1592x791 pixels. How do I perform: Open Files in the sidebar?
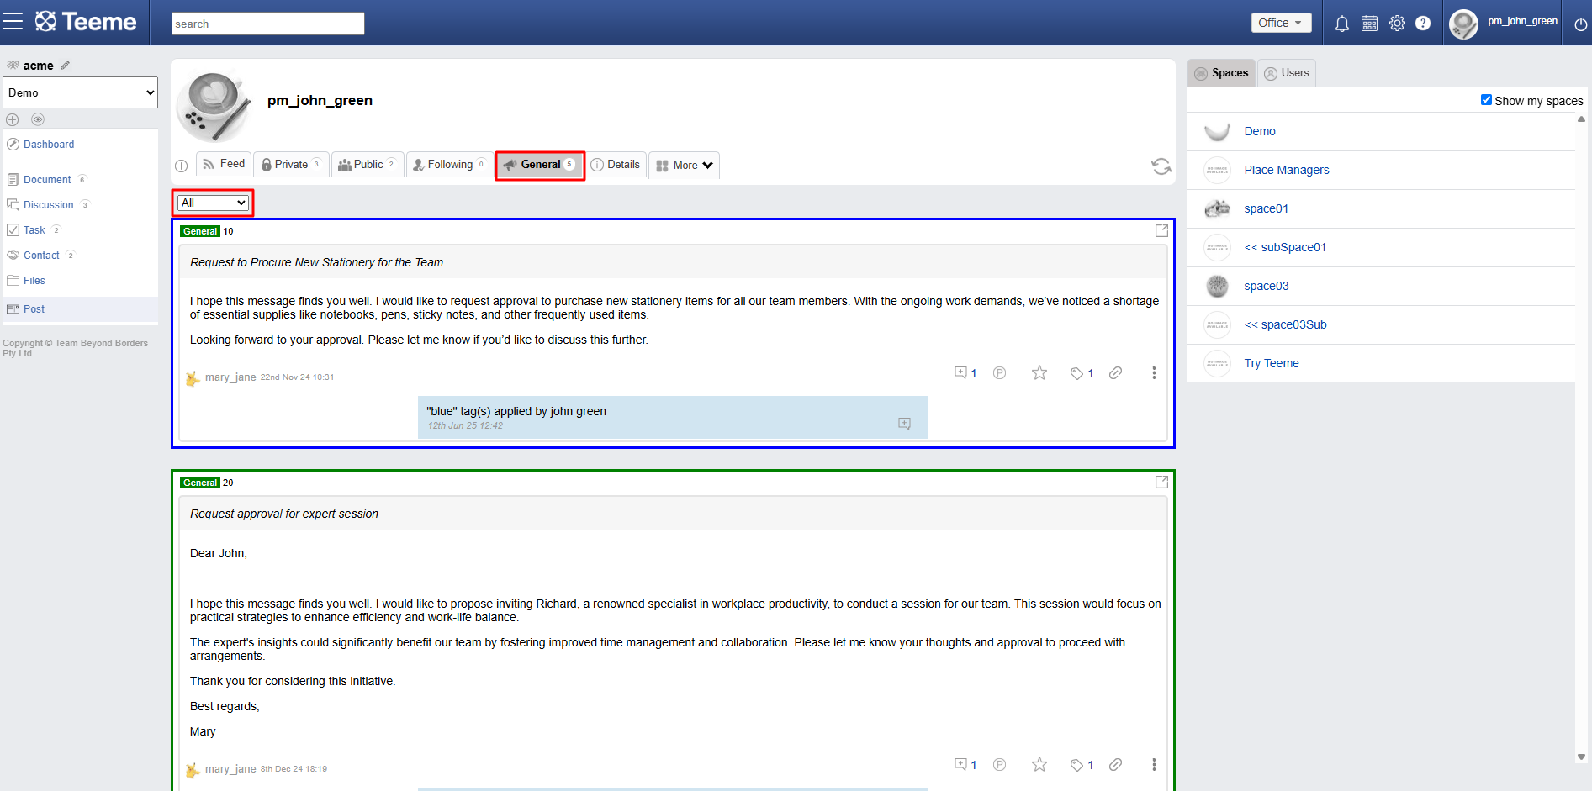(x=34, y=281)
